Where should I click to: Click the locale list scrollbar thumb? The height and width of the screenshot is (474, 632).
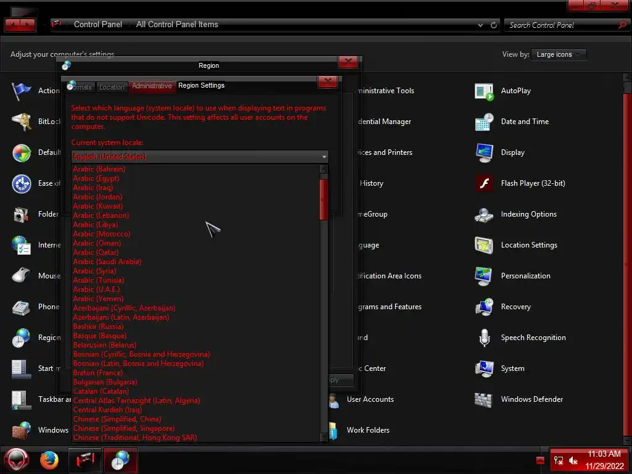pos(323,199)
